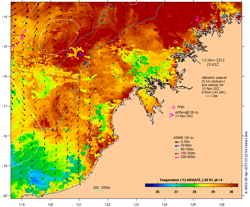Click the magenta 300-600m legend arrow
The image size is (250, 207).
177,157
